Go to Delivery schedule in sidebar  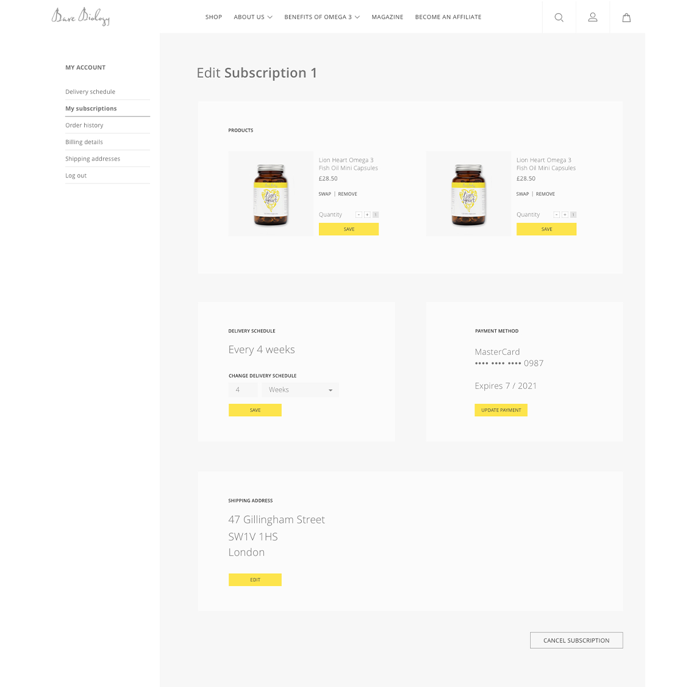108,92
